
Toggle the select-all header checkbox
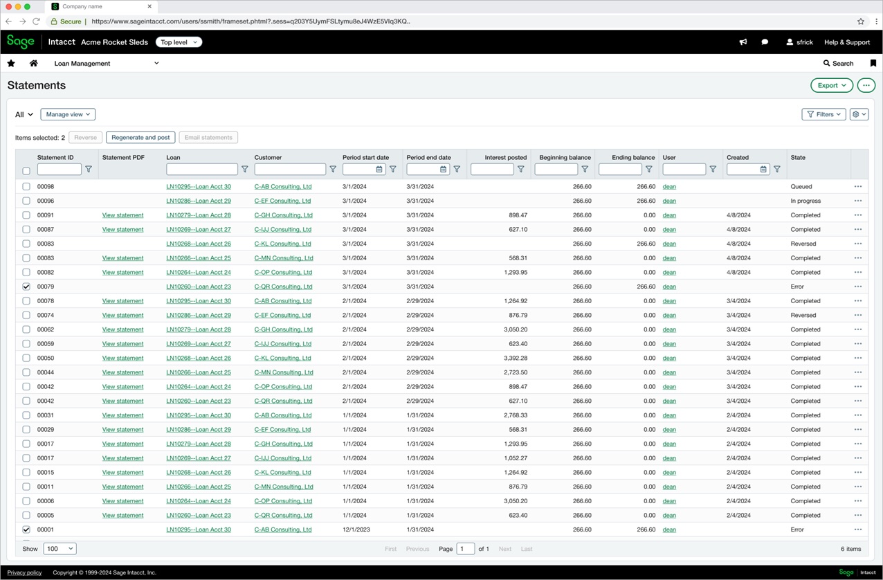26,171
